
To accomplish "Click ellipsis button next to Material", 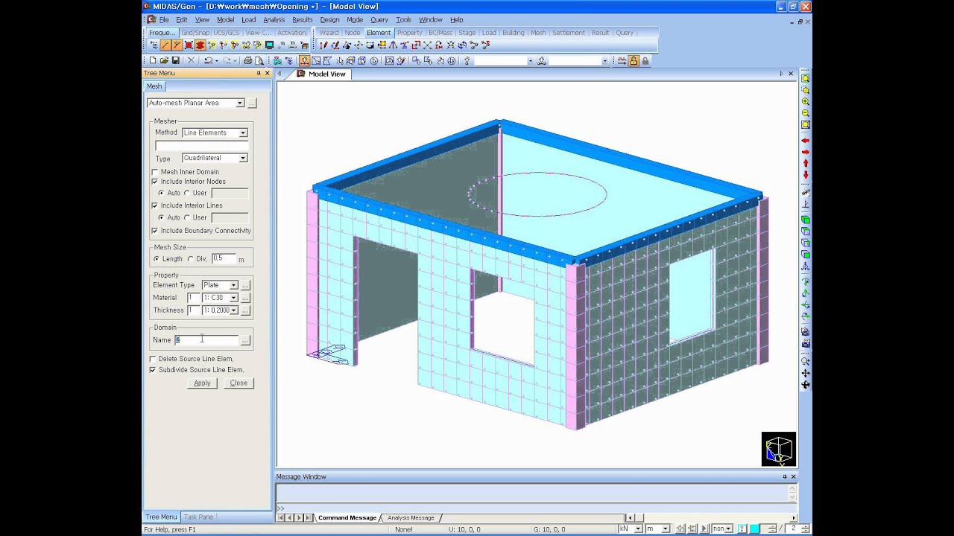I will tap(245, 298).
